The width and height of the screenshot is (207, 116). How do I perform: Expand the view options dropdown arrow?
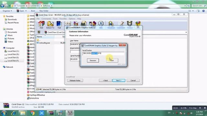[x=193, y=11]
